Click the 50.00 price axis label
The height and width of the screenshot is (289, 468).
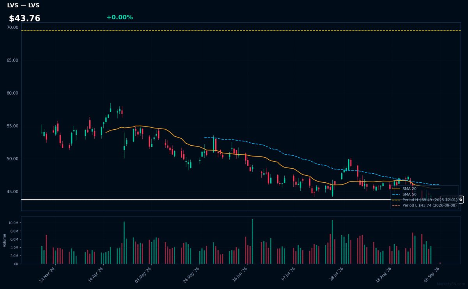pos(12,159)
